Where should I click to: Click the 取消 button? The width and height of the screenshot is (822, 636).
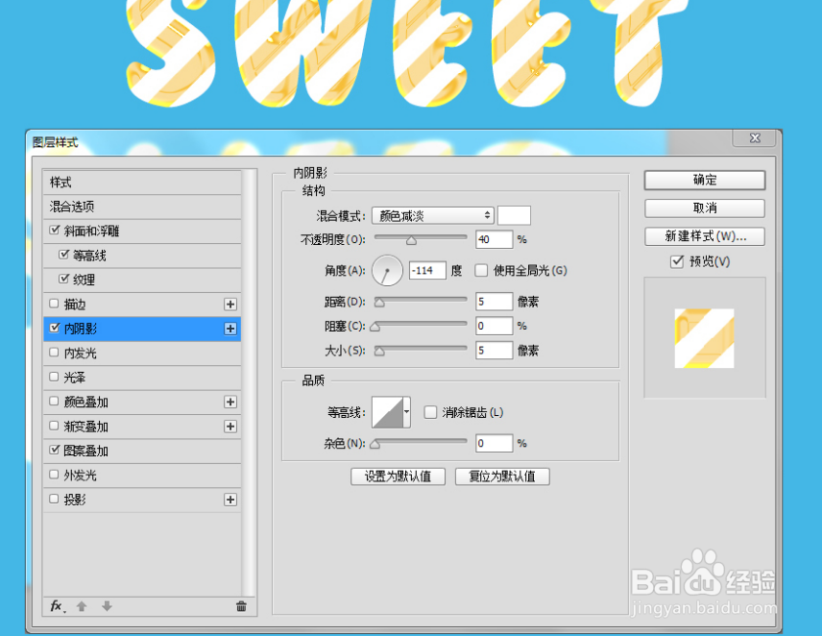[705, 208]
